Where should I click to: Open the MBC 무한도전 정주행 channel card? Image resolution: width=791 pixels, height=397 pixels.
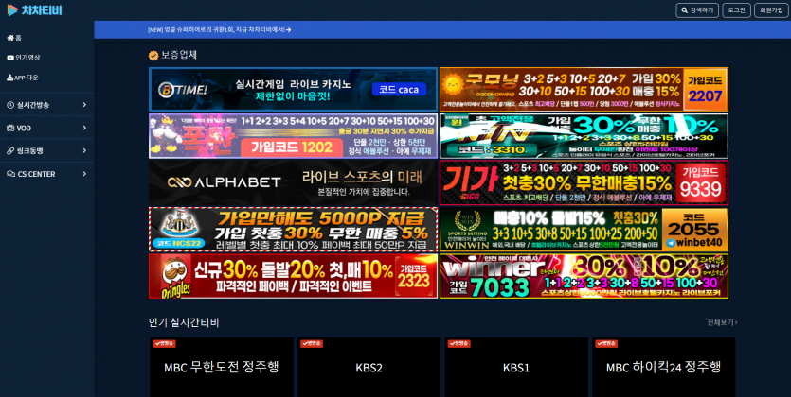(x=222, y=368)
